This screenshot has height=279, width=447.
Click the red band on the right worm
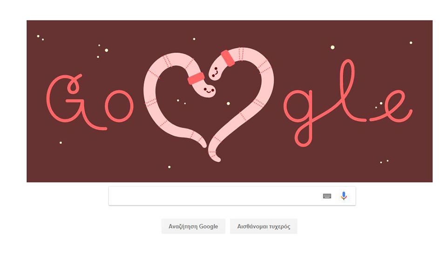pyautogui.click(x=228, y=58)
